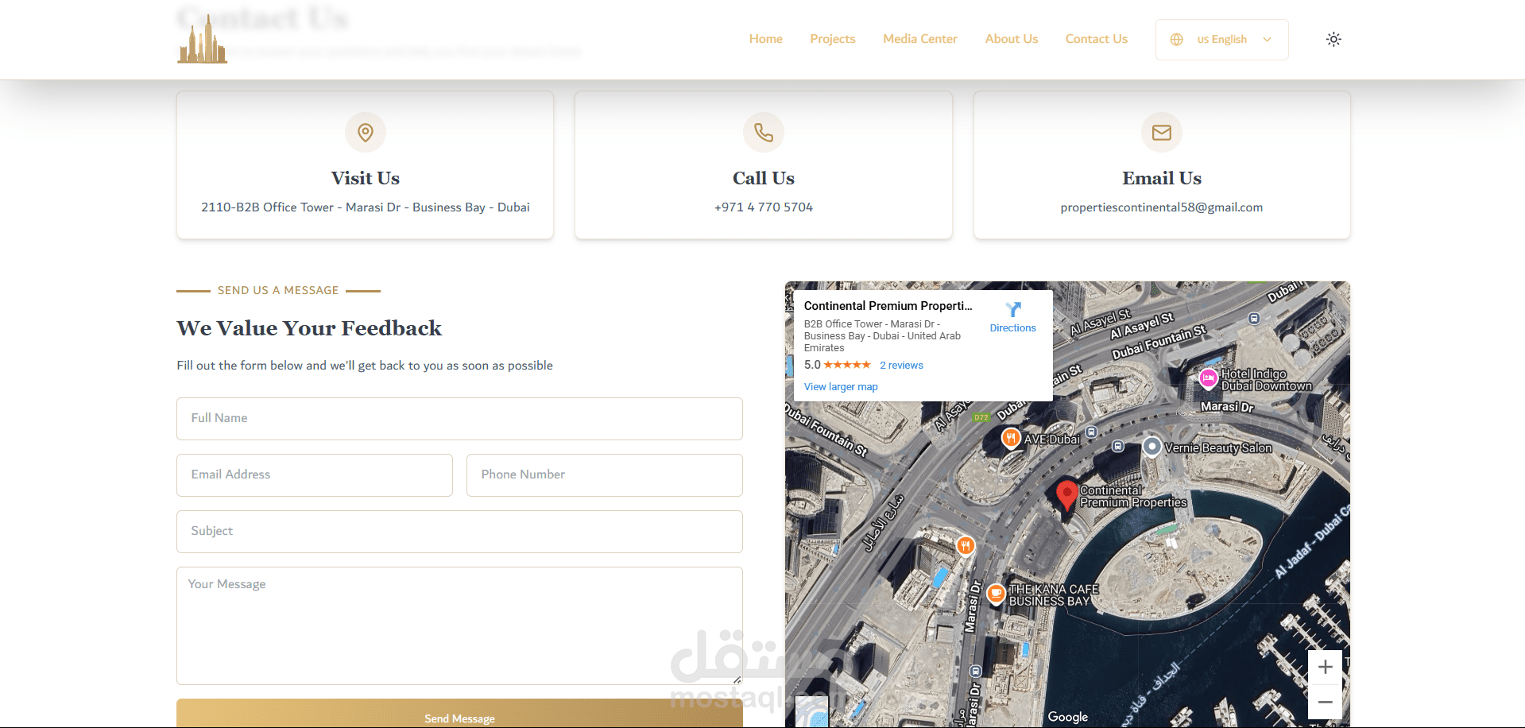Focus the Full Name input field
This screenshot has height=728, width=1525.
tap(459, 419)
